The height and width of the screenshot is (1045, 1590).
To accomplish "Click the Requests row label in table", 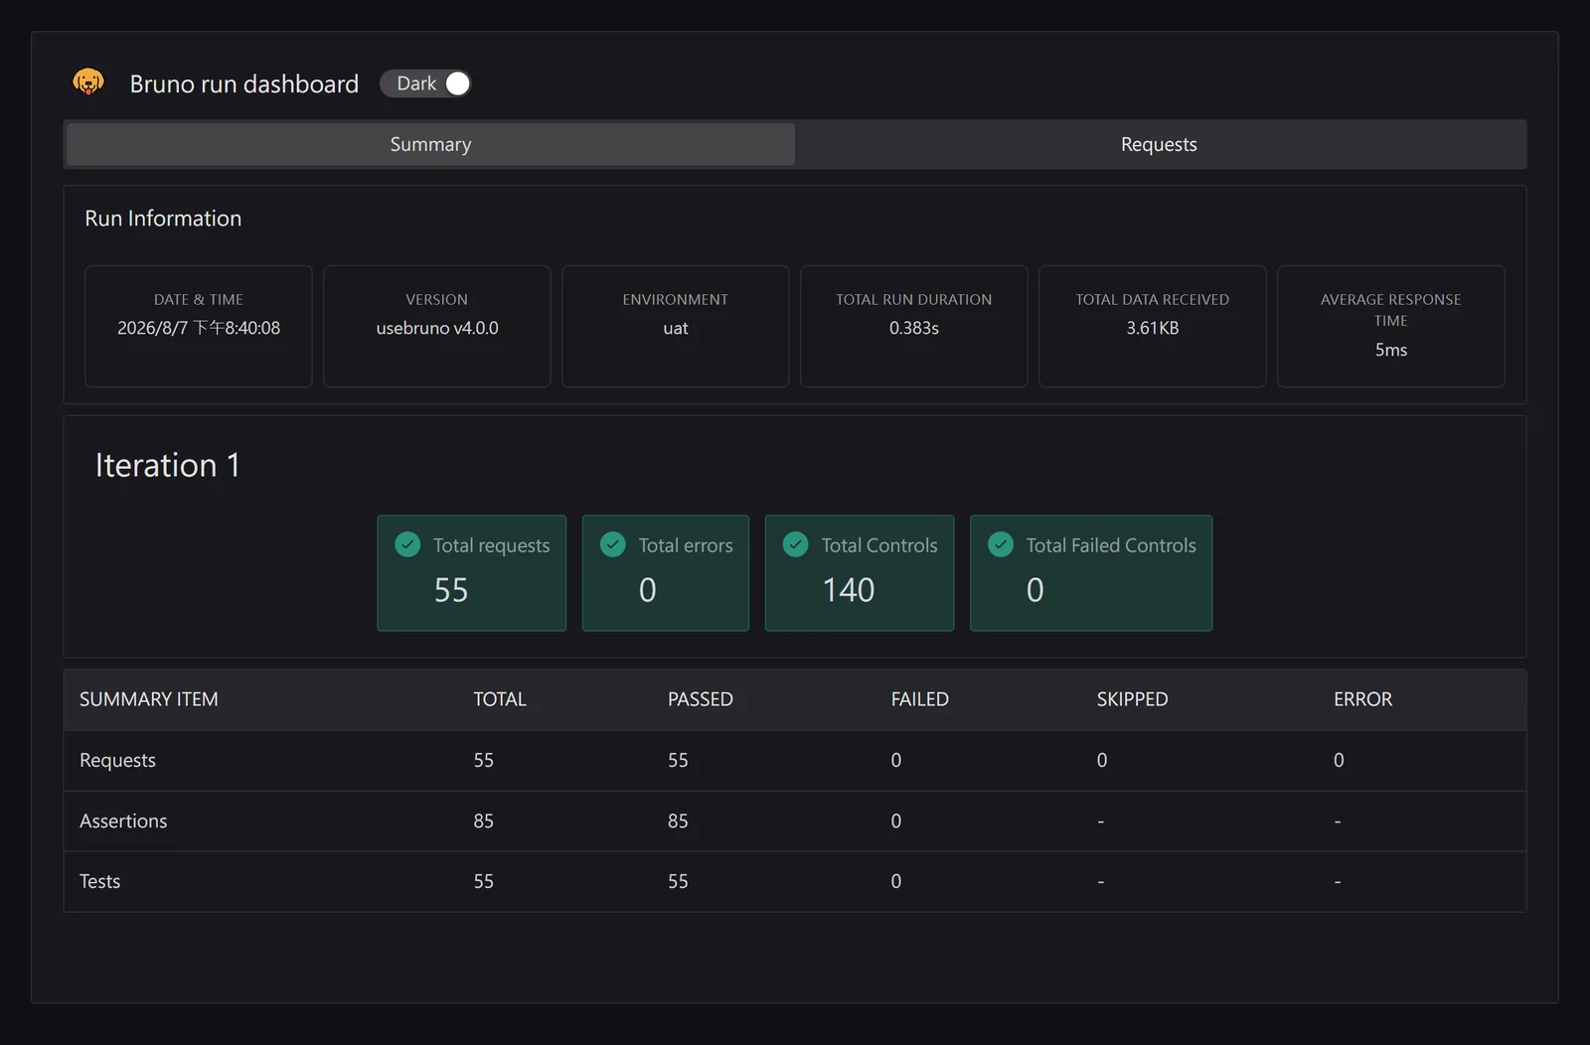I will pos(117,760).
